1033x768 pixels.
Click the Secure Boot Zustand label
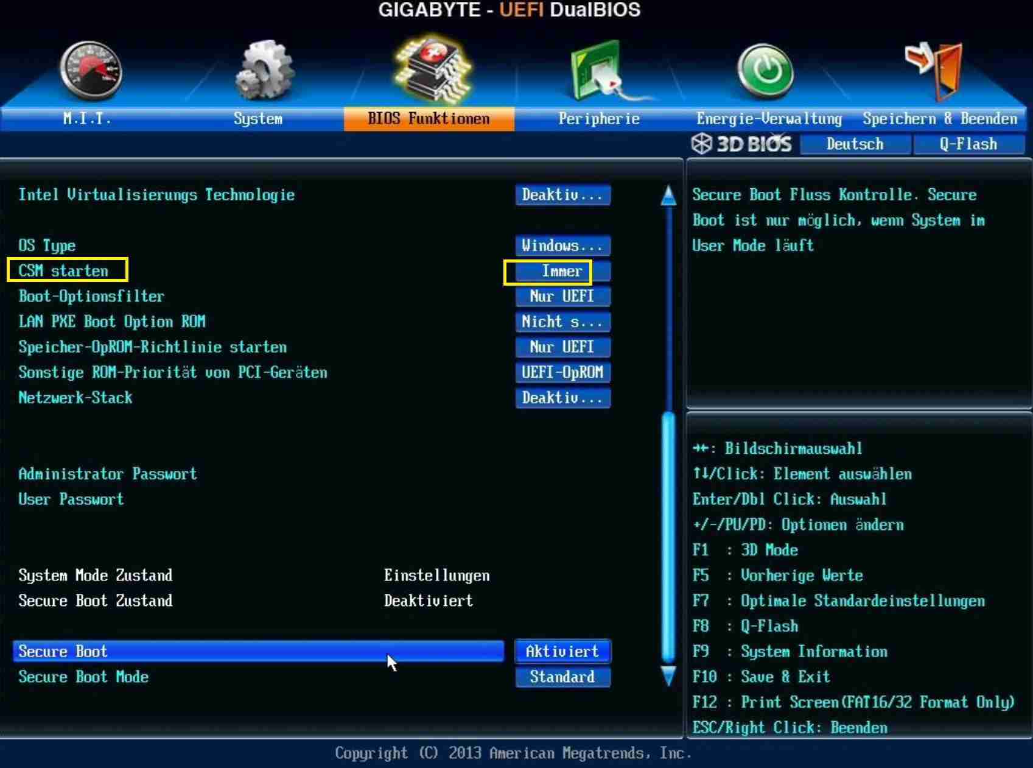(x=96, y=601)
